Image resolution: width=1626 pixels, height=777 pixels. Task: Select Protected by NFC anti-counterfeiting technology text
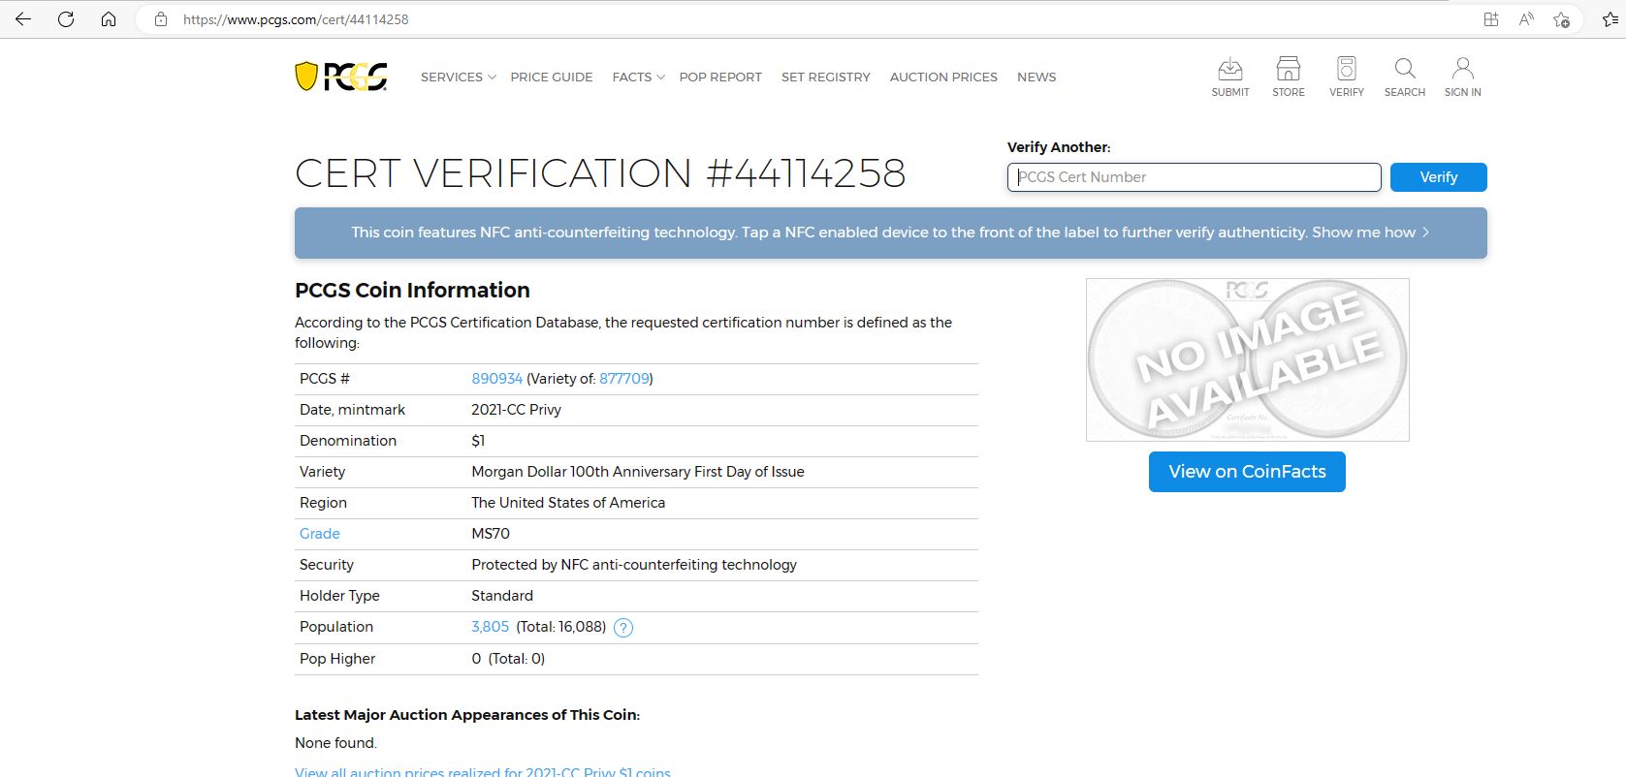[634, 565]
